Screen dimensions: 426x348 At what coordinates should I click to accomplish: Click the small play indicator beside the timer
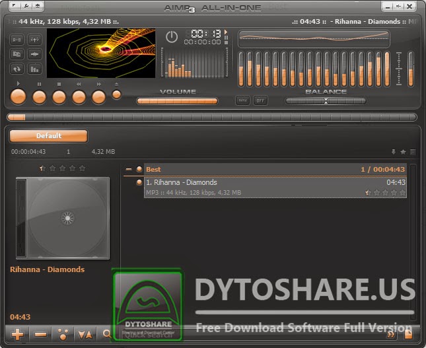click(226, 32)
